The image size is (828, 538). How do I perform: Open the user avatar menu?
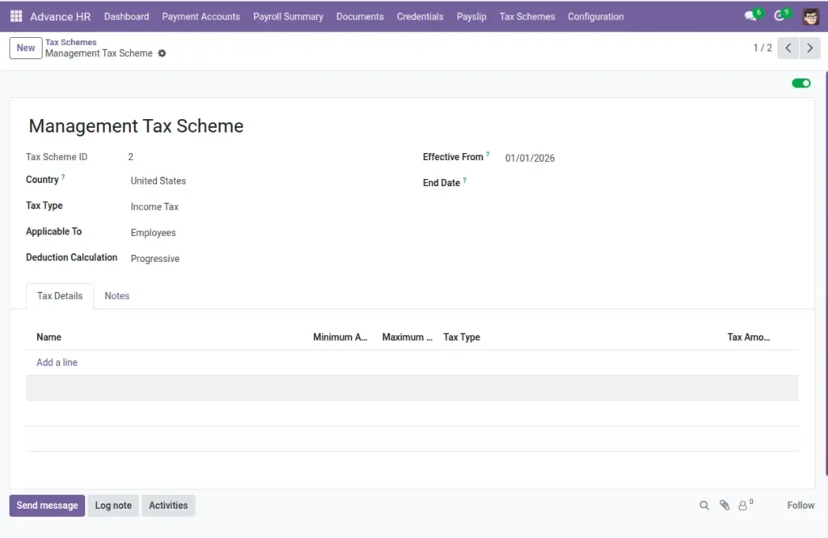point(810,16)
